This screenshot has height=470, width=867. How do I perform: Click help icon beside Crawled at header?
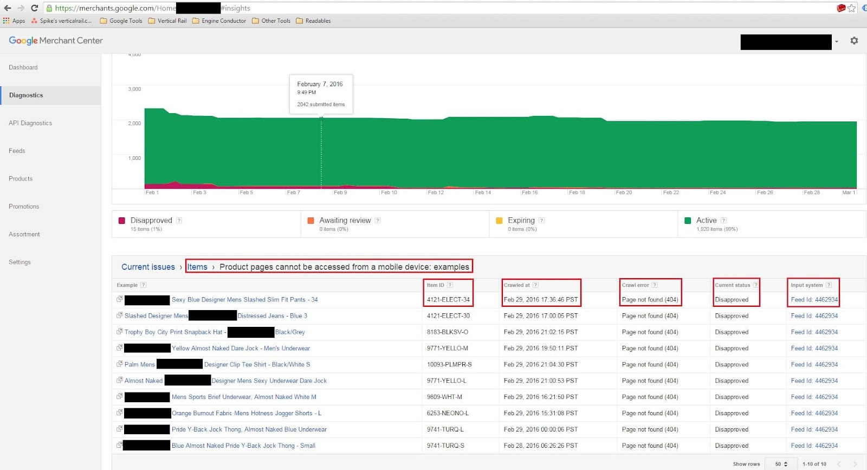(x=535, y=285)
